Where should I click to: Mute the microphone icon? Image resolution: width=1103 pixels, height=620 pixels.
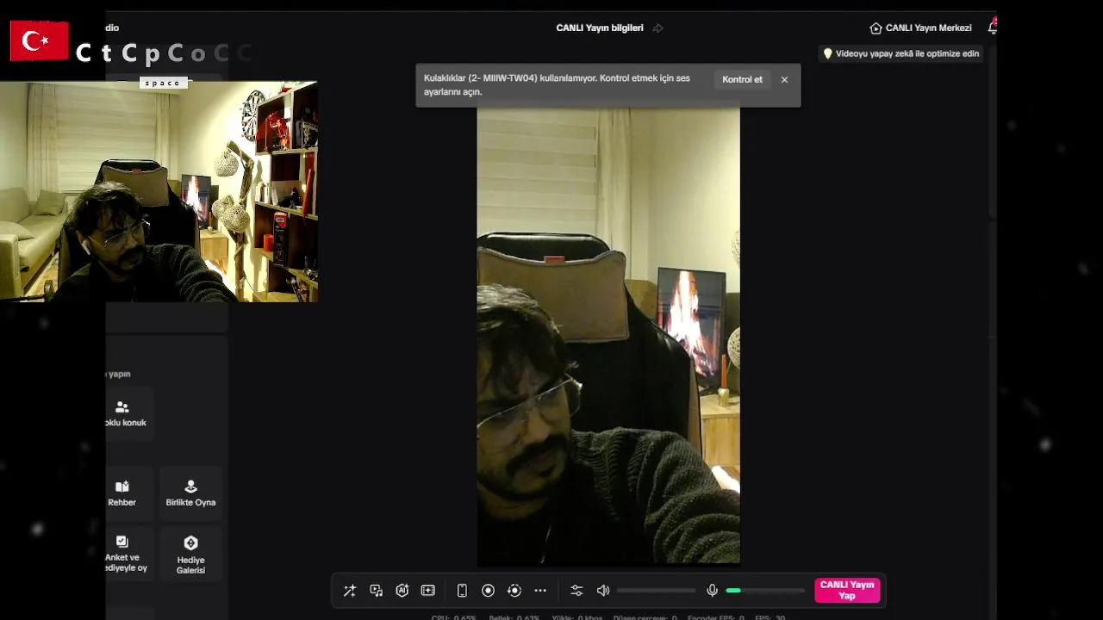[x=713, y=591]
